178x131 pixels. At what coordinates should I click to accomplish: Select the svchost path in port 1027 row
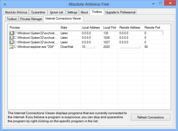tap(36, 42)
